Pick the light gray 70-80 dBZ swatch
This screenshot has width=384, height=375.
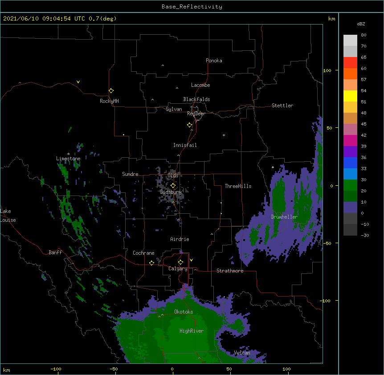click(350, 41)
